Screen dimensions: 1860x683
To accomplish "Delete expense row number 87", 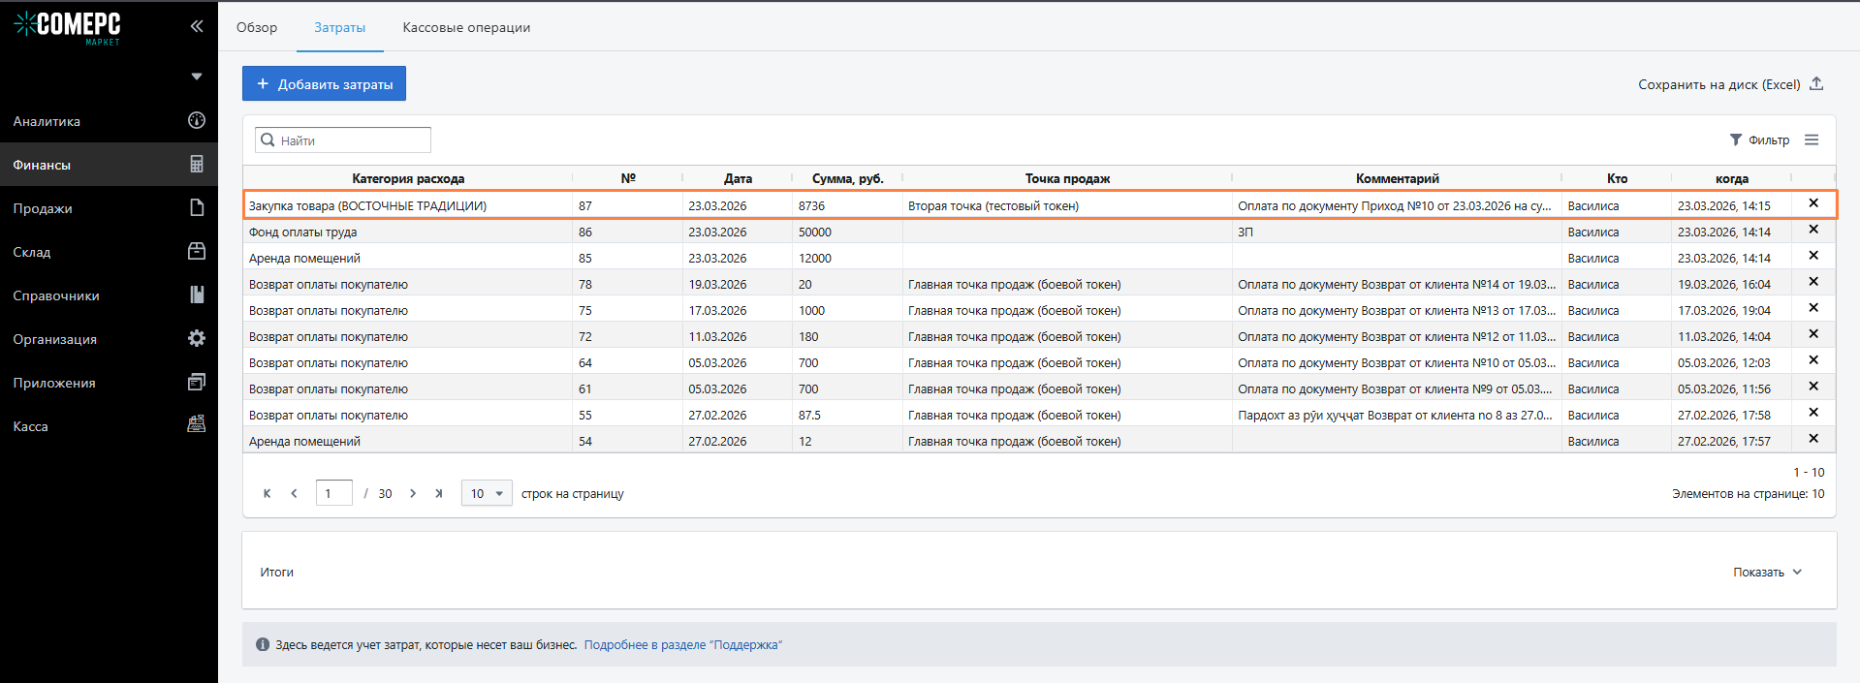I will [x=1813, y=204].
